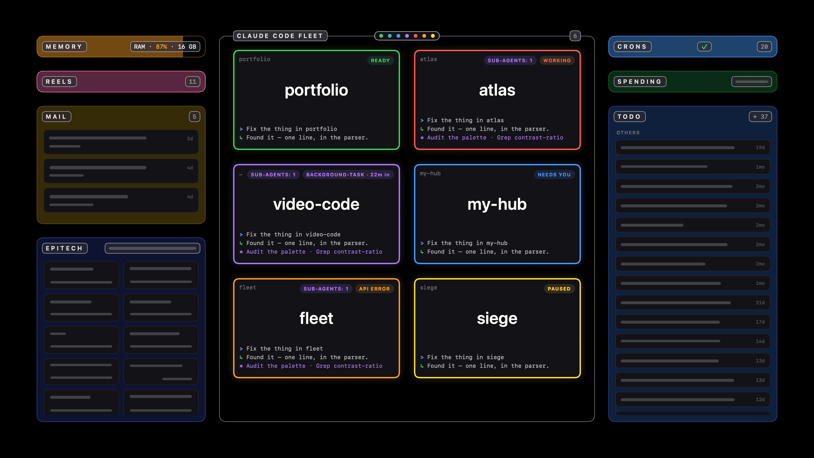Click SUB-AGENTS: 1 badge on video-code card
Image resolution: width=814 pixels, height=458 pixels.
coord(273,174)
